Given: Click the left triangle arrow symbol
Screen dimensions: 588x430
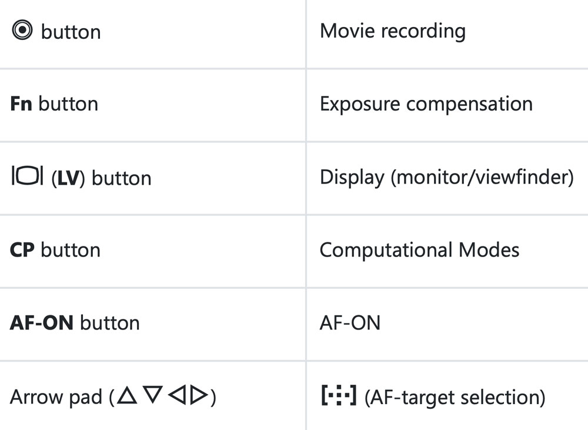Looking at the screenshot, I should (177, 396).
